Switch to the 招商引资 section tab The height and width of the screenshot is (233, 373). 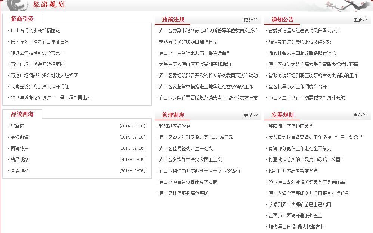pos(23,18)
